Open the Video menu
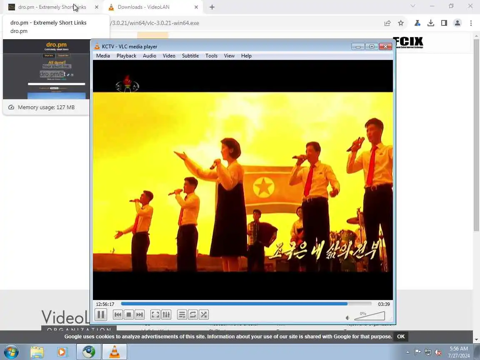This screenshot has width=480, height=360. click(x=169, y=56)
